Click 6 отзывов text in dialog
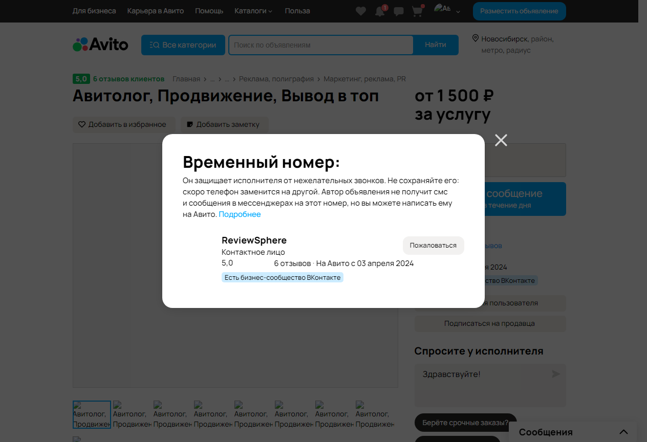This screenshot has height=442, width=647. (x=292, y=263)
